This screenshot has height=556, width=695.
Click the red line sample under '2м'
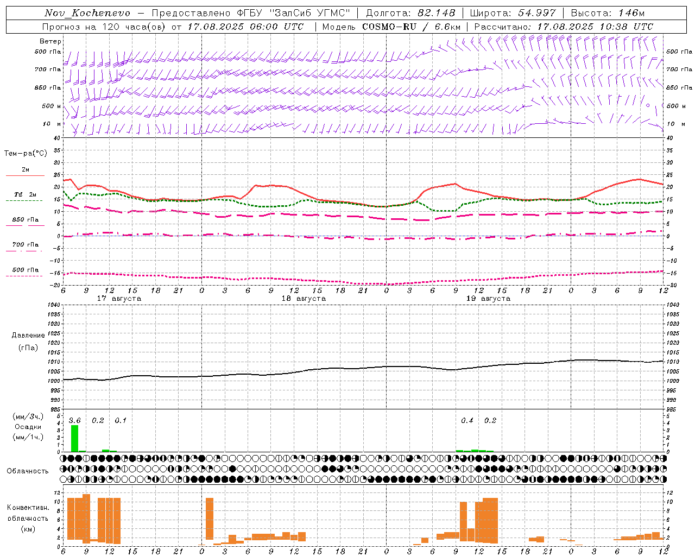[x=25, y=176]
